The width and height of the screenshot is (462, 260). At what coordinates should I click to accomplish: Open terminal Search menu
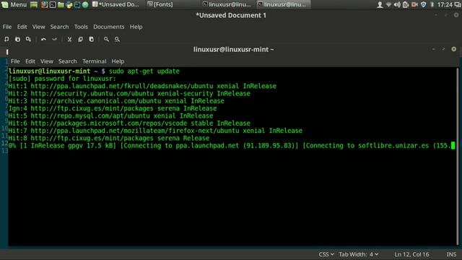coord(67,61)
